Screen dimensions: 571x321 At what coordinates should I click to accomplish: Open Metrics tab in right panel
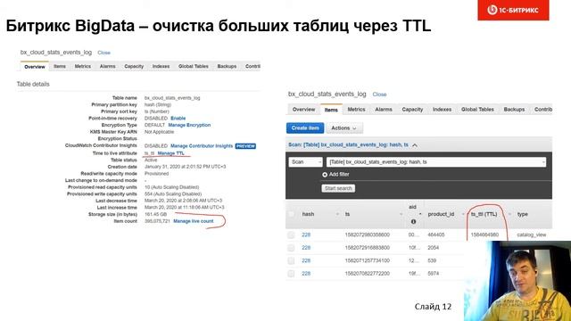[356, 109]
